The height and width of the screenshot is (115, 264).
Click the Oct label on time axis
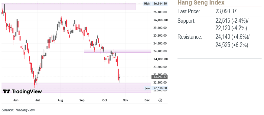point(105,100)
